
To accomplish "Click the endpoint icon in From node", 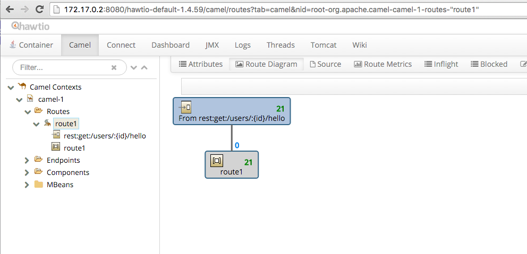I will pyautogui.click(x=185, y=107).
